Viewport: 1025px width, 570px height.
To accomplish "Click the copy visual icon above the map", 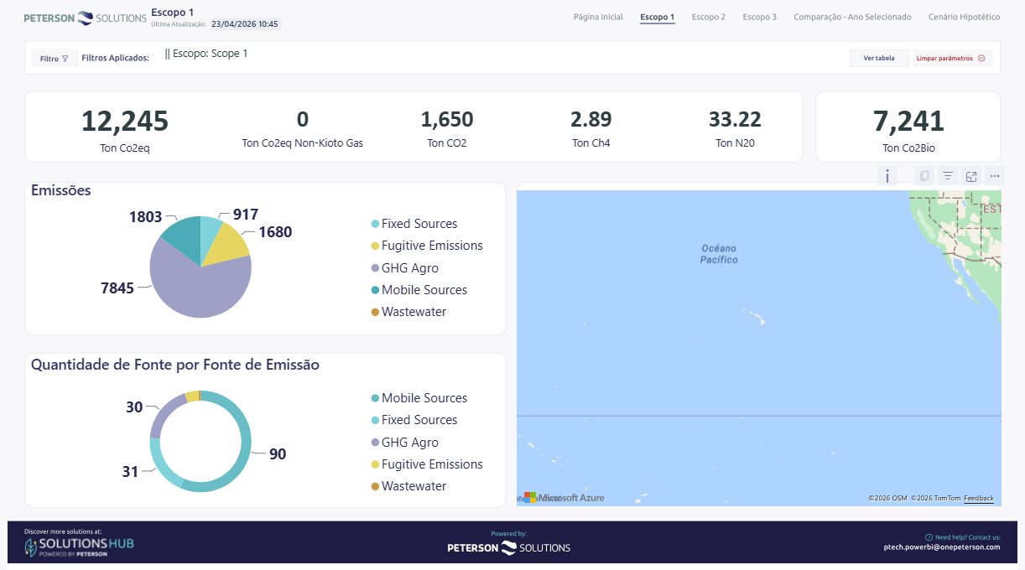I will click(924, 176).
